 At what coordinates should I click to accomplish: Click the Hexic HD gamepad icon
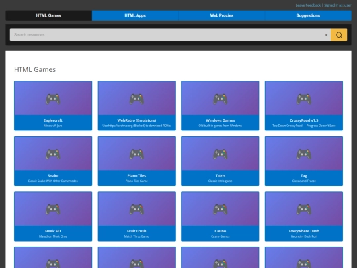pos(53,209)
